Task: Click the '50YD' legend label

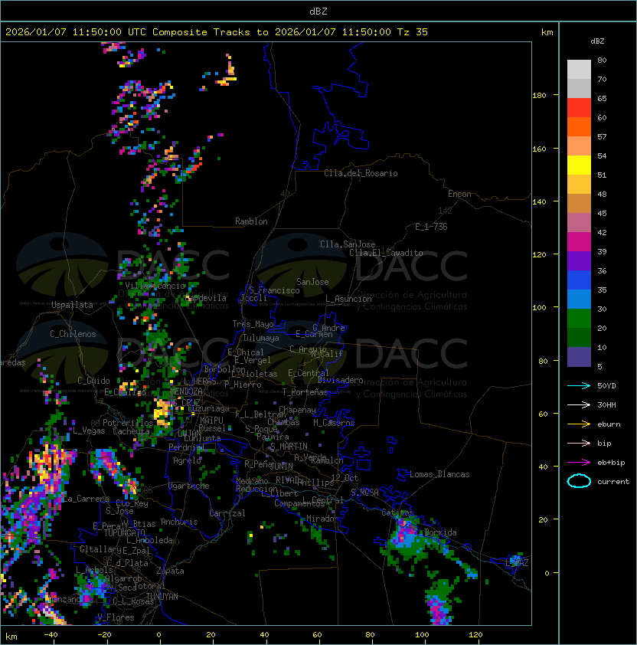Action: [606, 385]
